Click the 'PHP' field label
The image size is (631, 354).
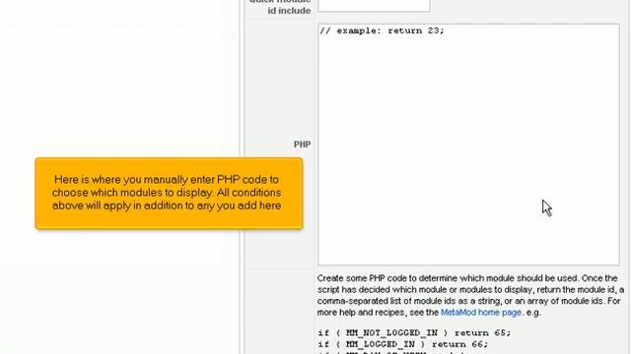pos(302,145)
